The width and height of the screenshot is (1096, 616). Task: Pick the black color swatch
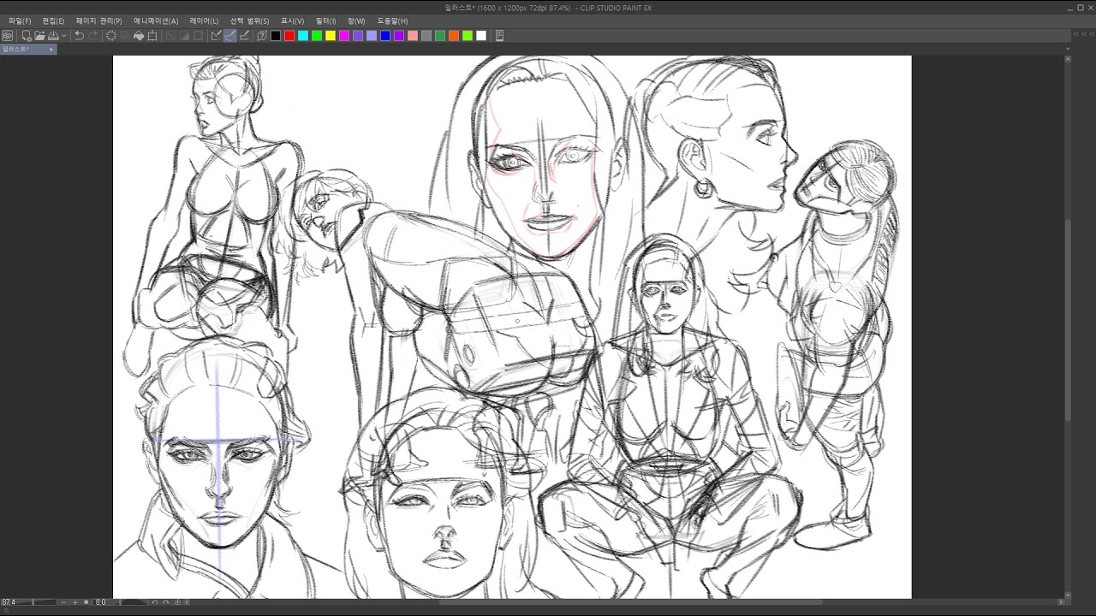276,36
